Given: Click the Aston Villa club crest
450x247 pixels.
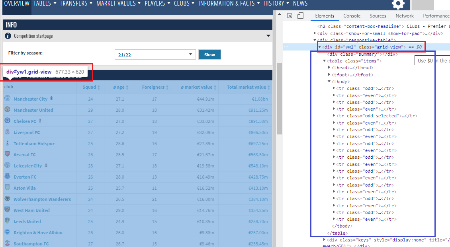Looking at the screenshot, I should pyautogui.click(x=8, y=188).
